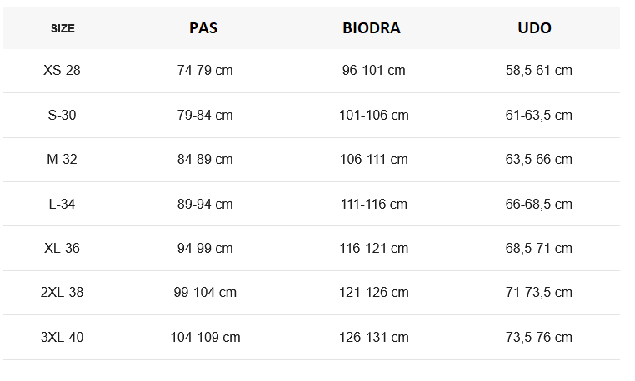The image size is (635, 381).
Task: Select the 2XL-38 size cell
Action: (x=62, y=293)
